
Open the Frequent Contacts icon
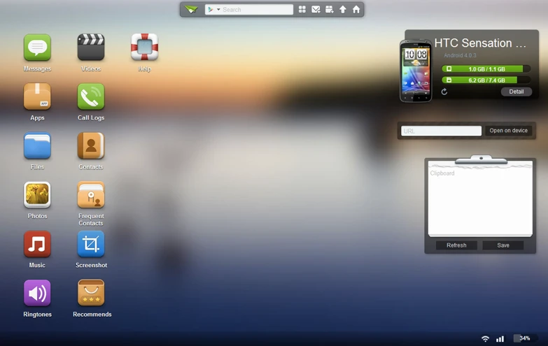coord(91,195)
